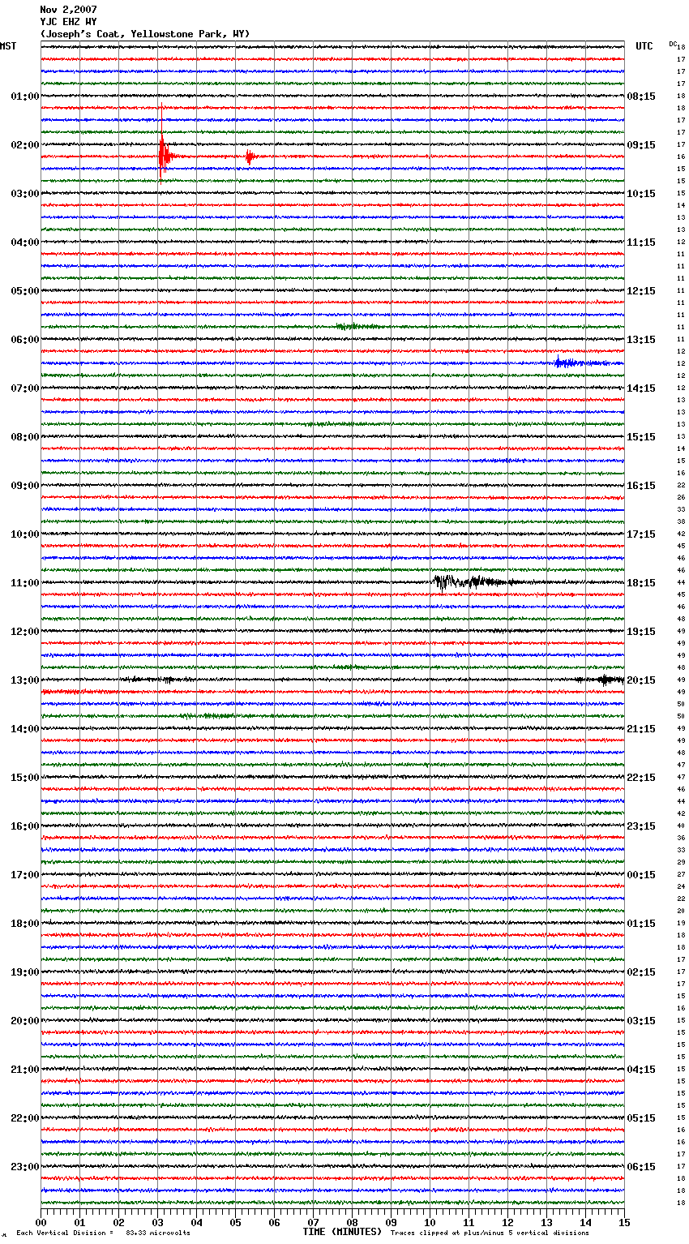Click the 15 minute axis label
Screen dimensions: 689x1244
tap(624, 1222)
